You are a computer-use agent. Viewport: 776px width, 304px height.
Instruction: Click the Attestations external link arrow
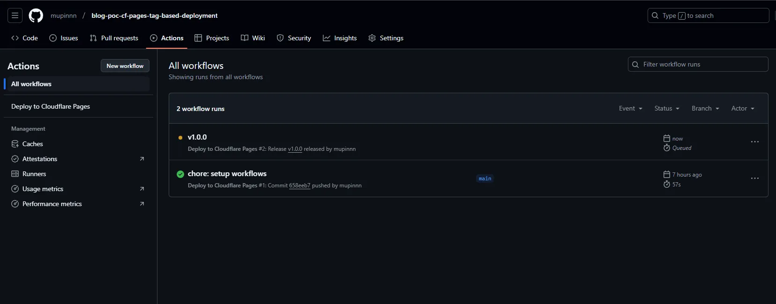[x=142, y=159]
